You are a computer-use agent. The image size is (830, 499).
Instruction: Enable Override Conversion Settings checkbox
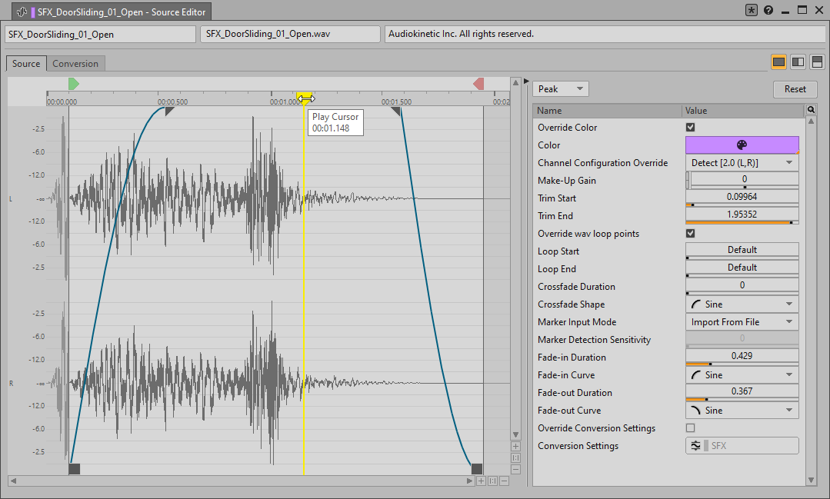coord(690,428)
